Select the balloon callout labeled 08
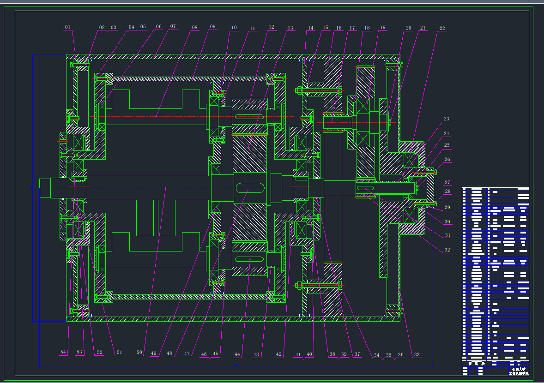544x383 pixels. (194, 27)
